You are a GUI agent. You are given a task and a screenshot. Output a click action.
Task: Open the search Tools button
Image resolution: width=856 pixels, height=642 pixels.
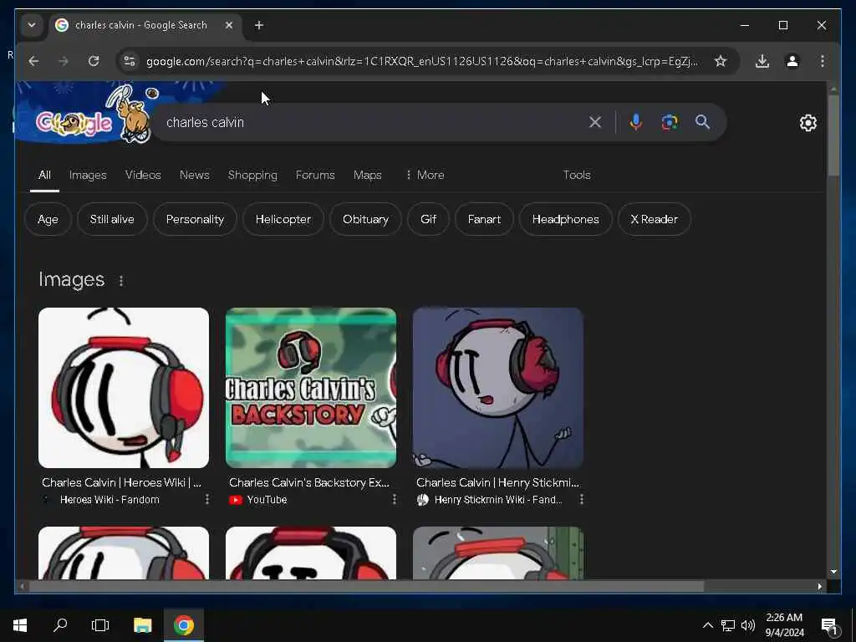click(x=577, y=175)
